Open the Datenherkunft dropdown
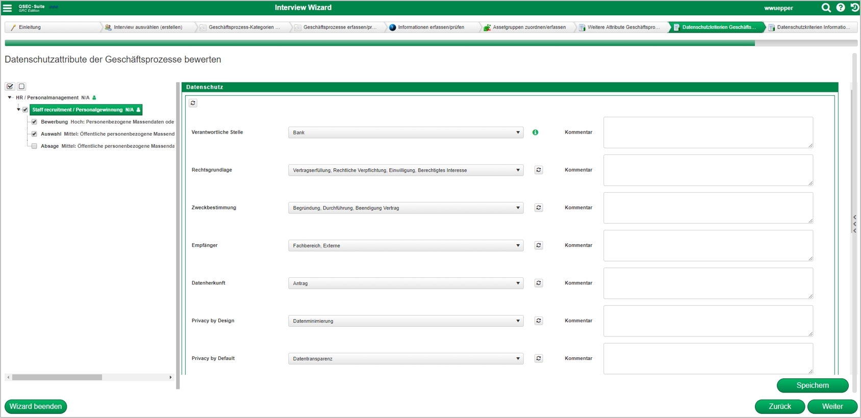This screenshot has width=861, height=418. [x=406, y=283]
